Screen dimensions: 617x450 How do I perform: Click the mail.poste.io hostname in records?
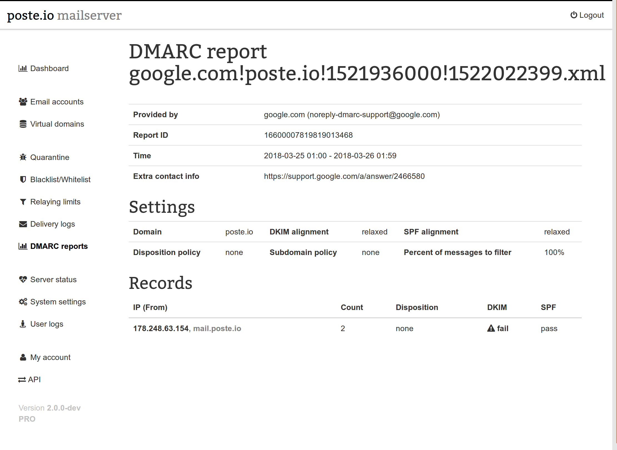(217, 328)
